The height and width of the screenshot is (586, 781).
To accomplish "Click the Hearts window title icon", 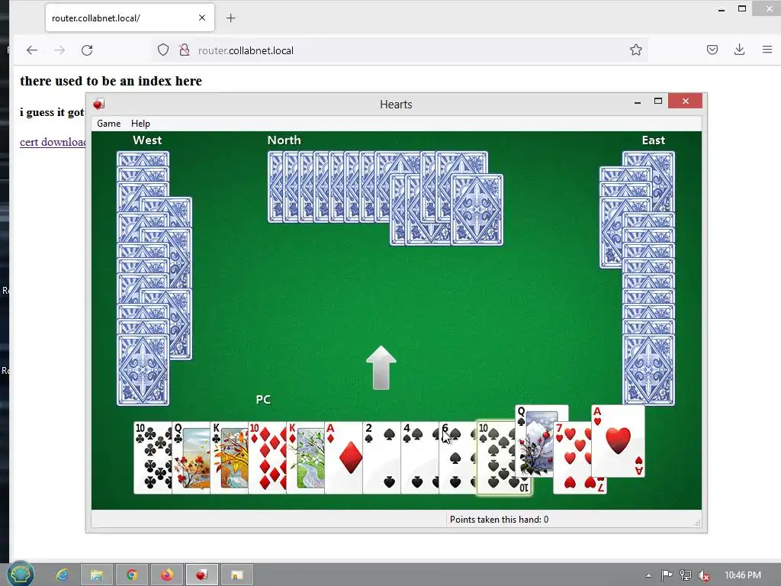I will (98, 104).
